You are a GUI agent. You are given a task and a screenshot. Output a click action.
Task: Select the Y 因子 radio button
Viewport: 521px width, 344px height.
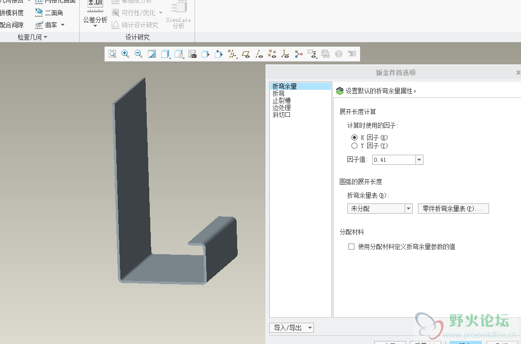[354, 146]
